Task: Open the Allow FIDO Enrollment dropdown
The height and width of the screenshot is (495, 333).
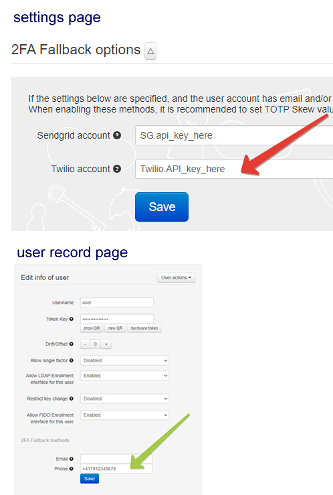Action: click(x=124, y=415)
